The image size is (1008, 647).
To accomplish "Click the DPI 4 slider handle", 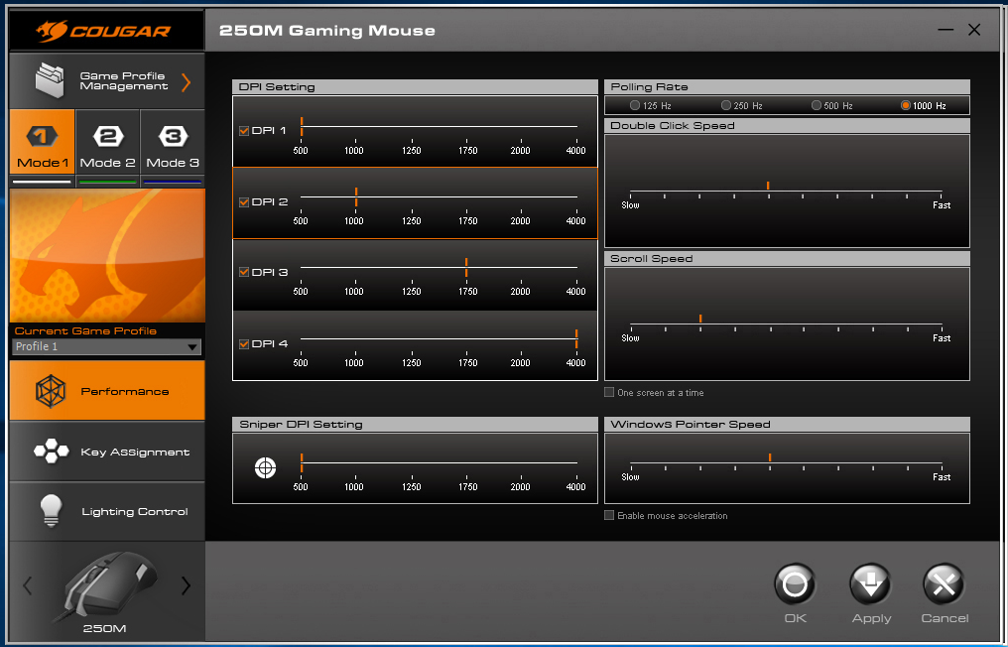I will (x=576, y=339).
